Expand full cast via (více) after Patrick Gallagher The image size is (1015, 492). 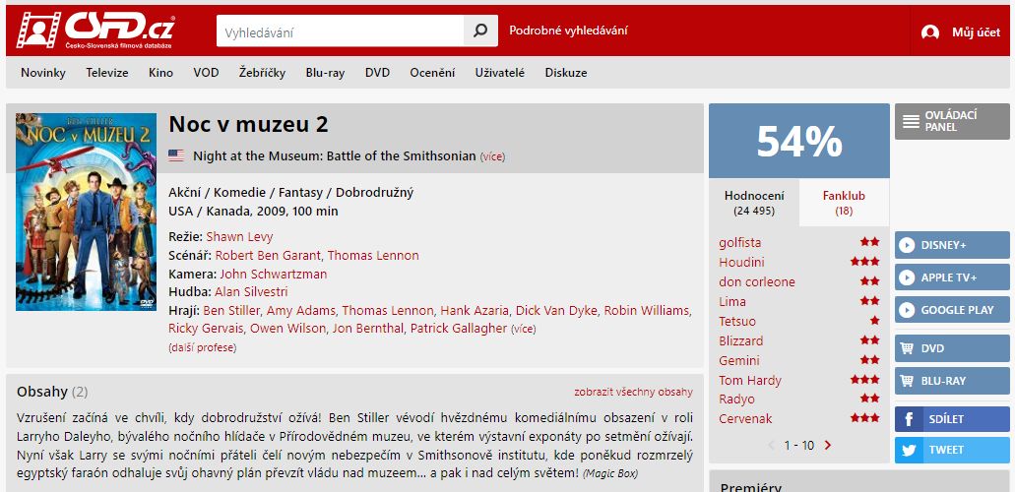tap(524, 329)
